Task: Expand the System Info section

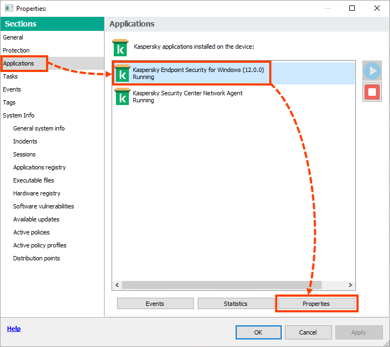Action: click(18, 115)
